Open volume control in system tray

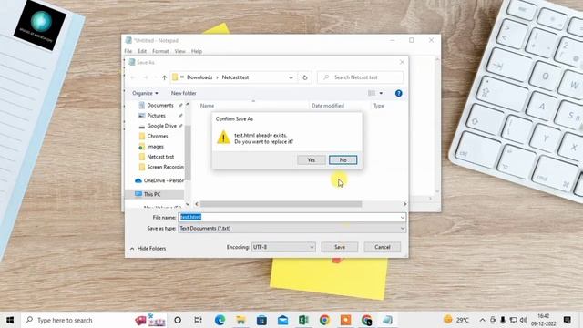[524, 320]
